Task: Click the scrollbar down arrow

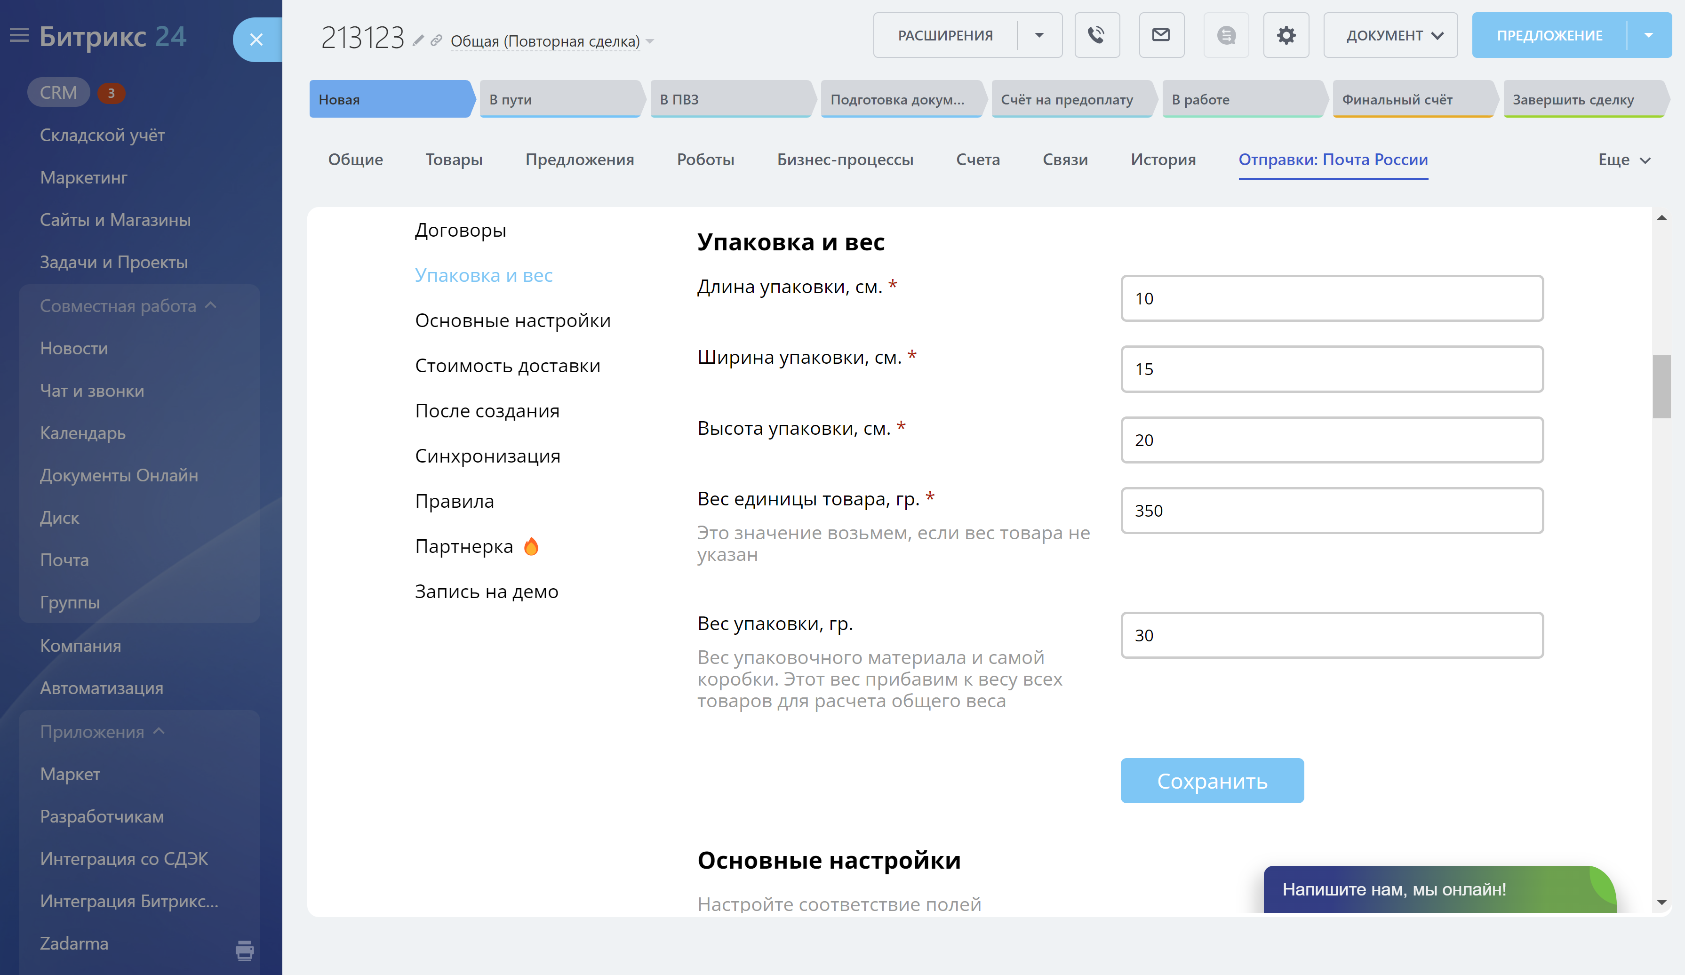Action: 1661,903
